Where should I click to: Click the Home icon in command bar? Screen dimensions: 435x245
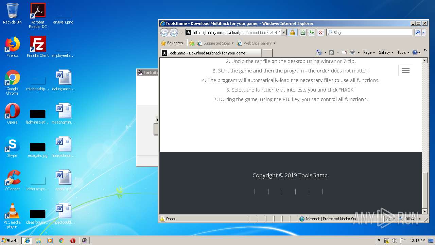319,52
